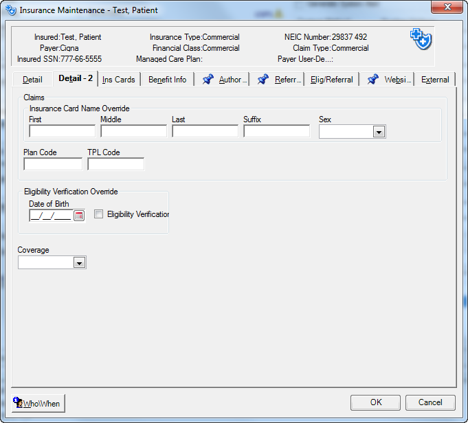Focus the Plan Code input field
This screenshot has height=423, width=468.
point(53,164)
